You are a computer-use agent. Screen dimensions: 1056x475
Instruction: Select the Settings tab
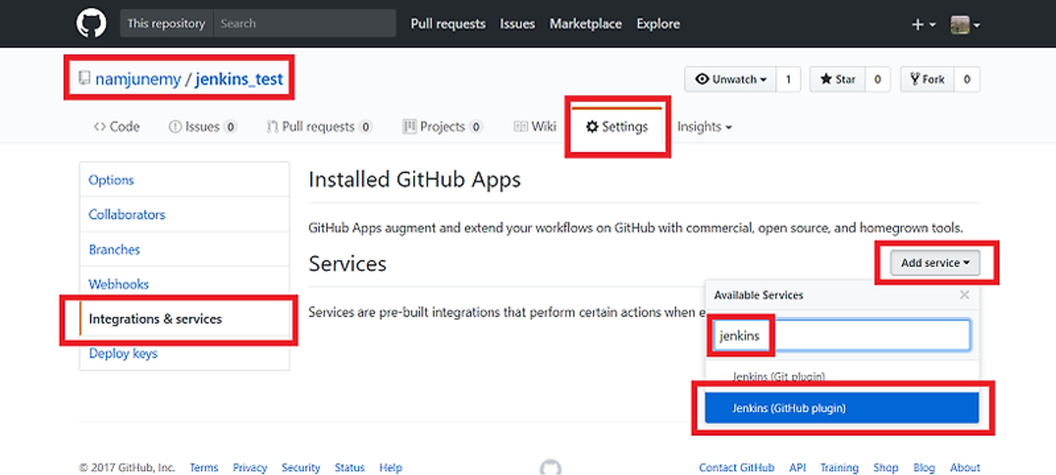[x=617, y=127]
